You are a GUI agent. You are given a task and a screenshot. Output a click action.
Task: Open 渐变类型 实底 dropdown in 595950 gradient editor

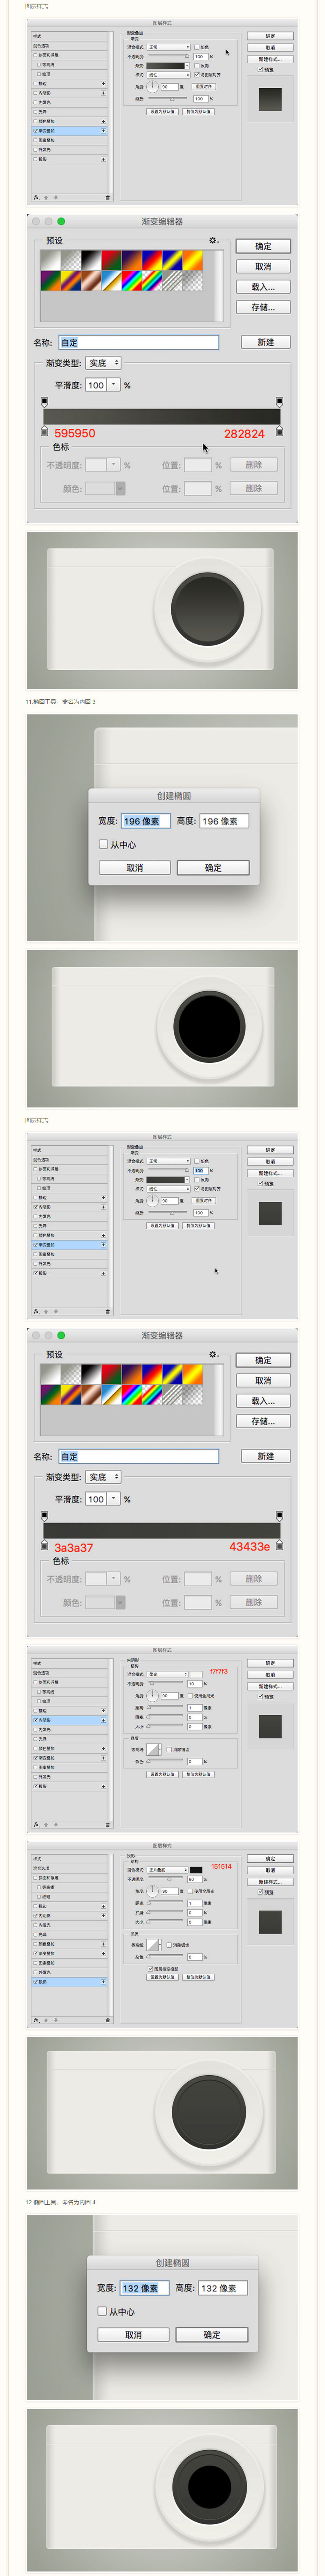coord(103,363)
